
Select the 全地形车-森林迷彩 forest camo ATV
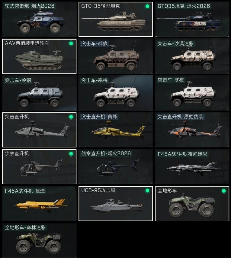pyautogui.click(x=39, y=240)
